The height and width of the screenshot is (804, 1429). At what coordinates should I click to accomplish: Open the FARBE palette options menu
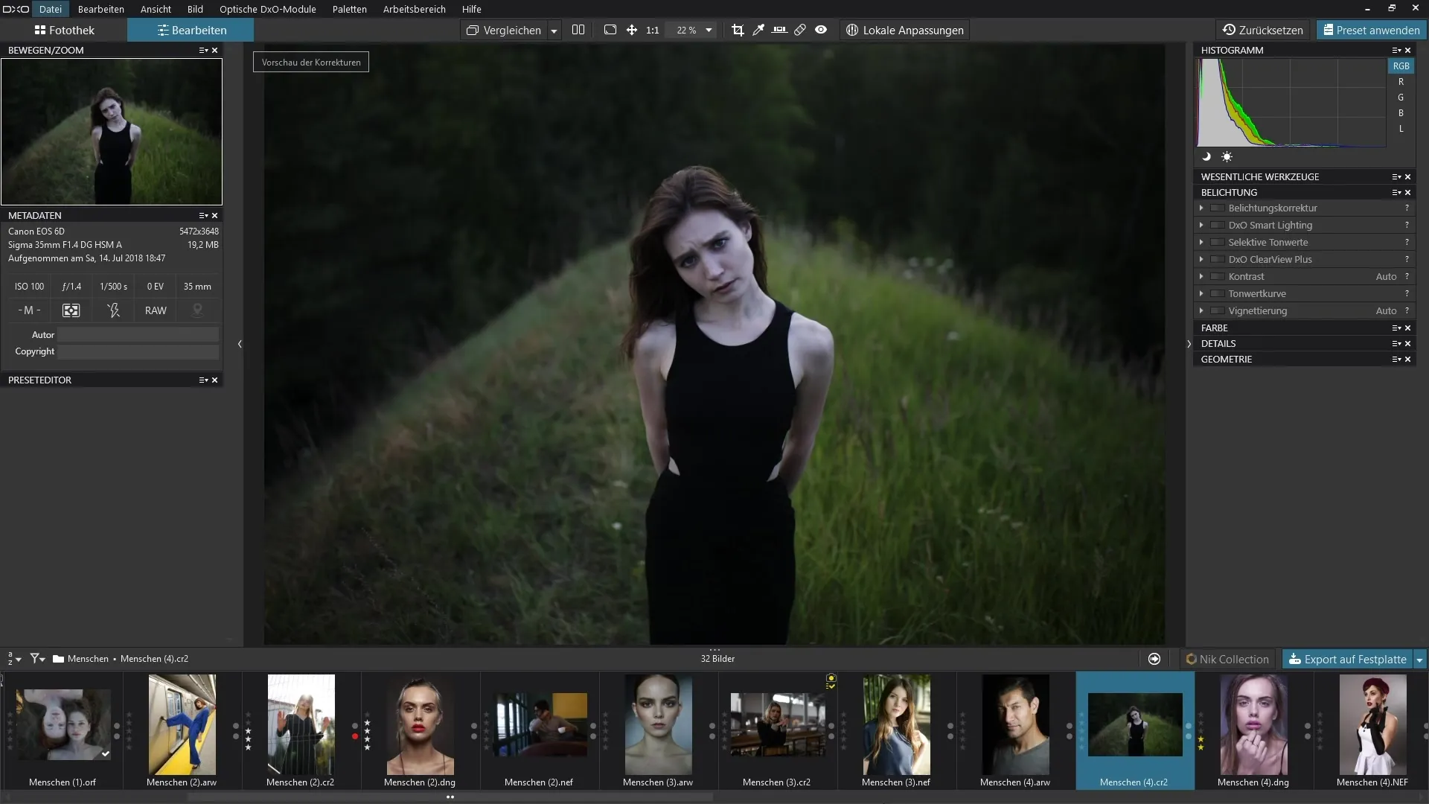coord(1396,328)
